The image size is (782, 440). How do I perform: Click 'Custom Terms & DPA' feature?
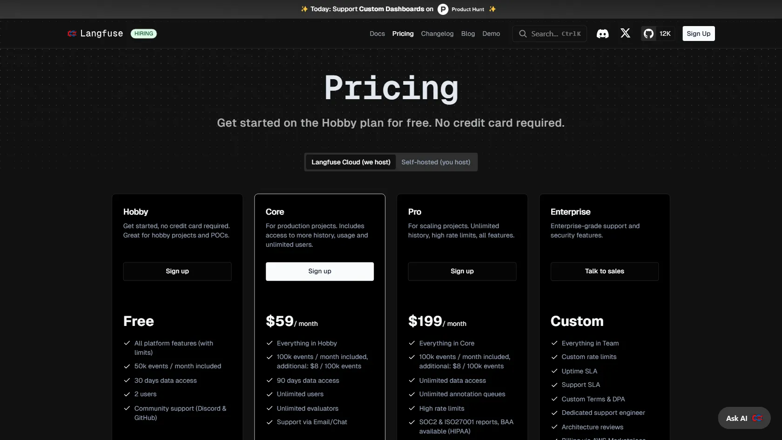pos(593,399)
